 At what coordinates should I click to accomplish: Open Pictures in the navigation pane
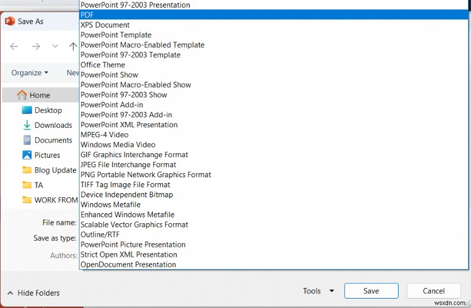47,155
